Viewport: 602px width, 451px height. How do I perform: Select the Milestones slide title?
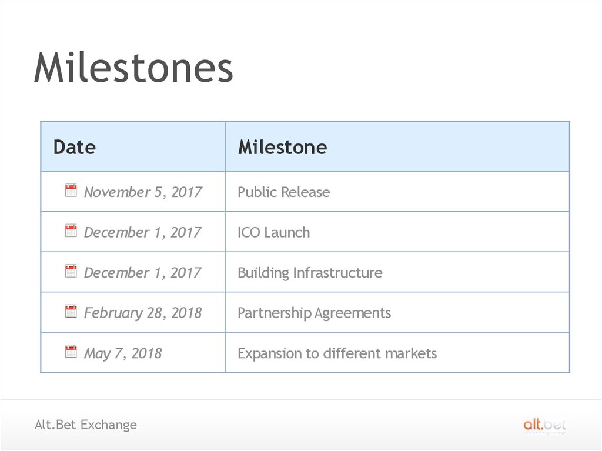[x=133, y=68]
